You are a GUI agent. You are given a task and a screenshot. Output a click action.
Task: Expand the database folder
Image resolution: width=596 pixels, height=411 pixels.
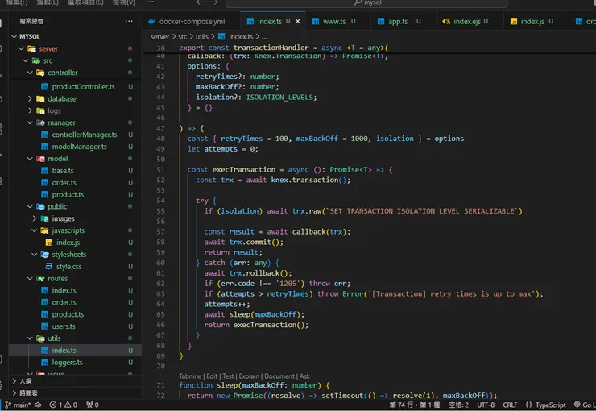pos(61,99)
